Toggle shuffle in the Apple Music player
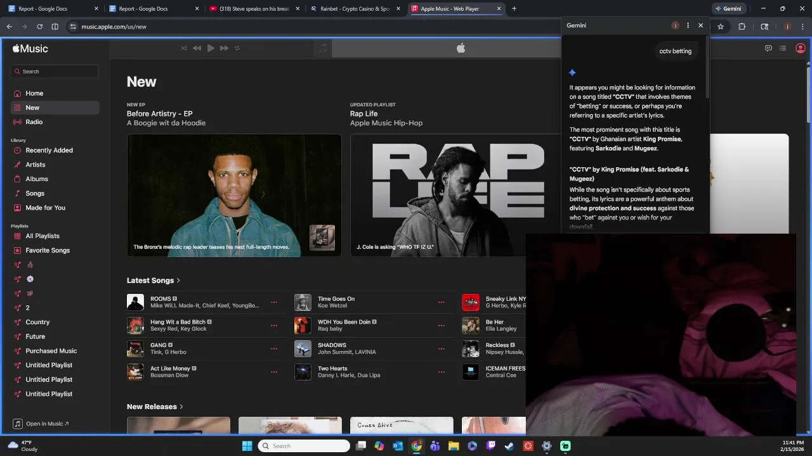This screenshot has height=456, width=812. point(184,48)
